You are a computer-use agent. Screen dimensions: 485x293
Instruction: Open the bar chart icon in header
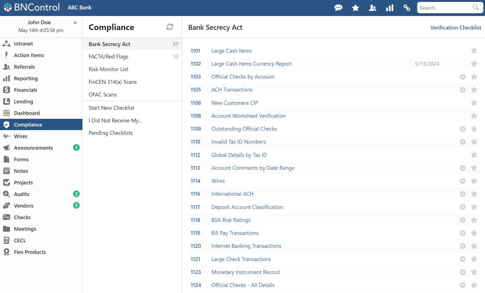tap(390, 8)
